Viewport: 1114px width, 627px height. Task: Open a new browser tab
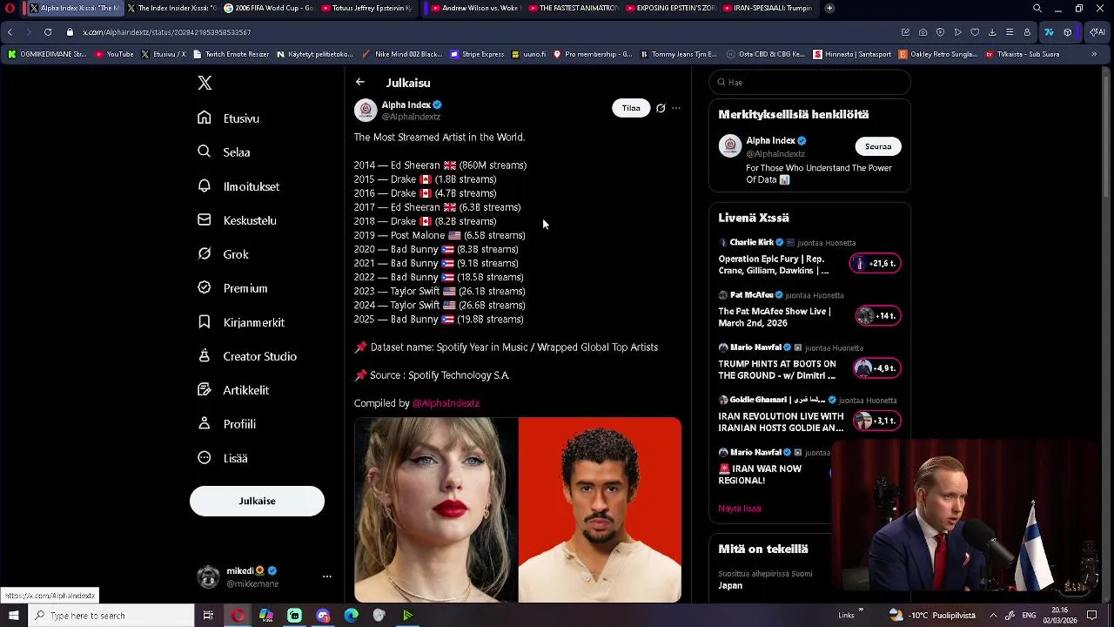click(829, 8)
